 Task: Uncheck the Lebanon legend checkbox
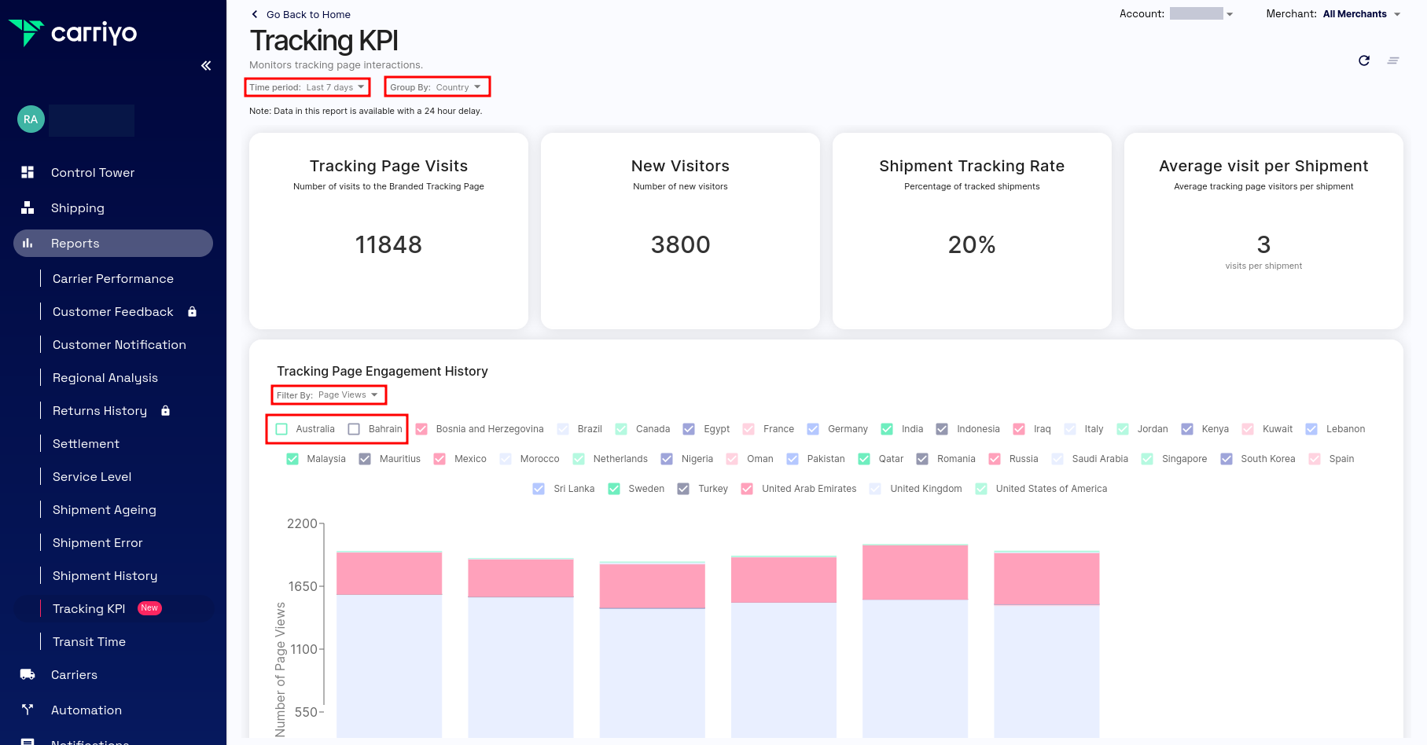pyautogui.click(x=1311, y=429)
